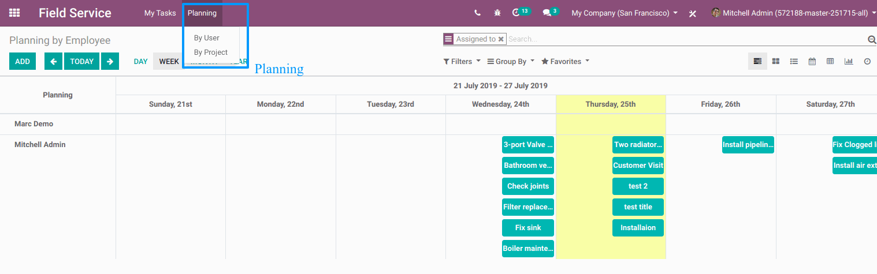Open the Installaion task
The height and width of the screenshot is (274, 877).
coord(638,228)
